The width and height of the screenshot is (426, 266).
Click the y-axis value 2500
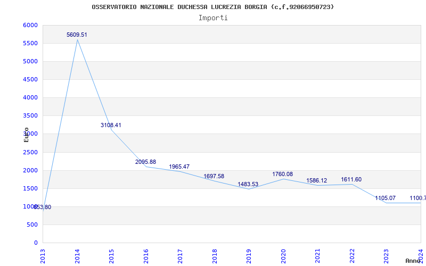pyautogui.click(x=30, y=152)
